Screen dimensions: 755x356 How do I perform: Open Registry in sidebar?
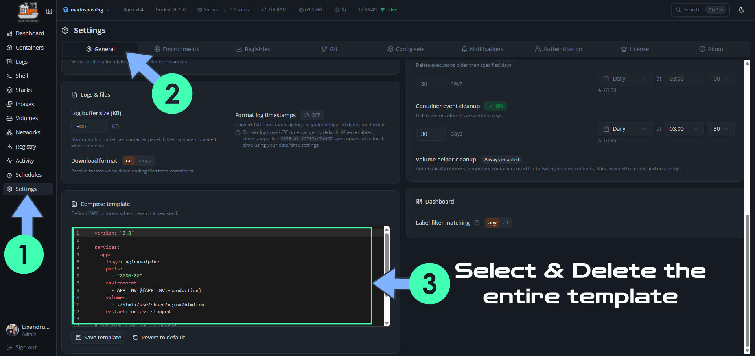28,147
